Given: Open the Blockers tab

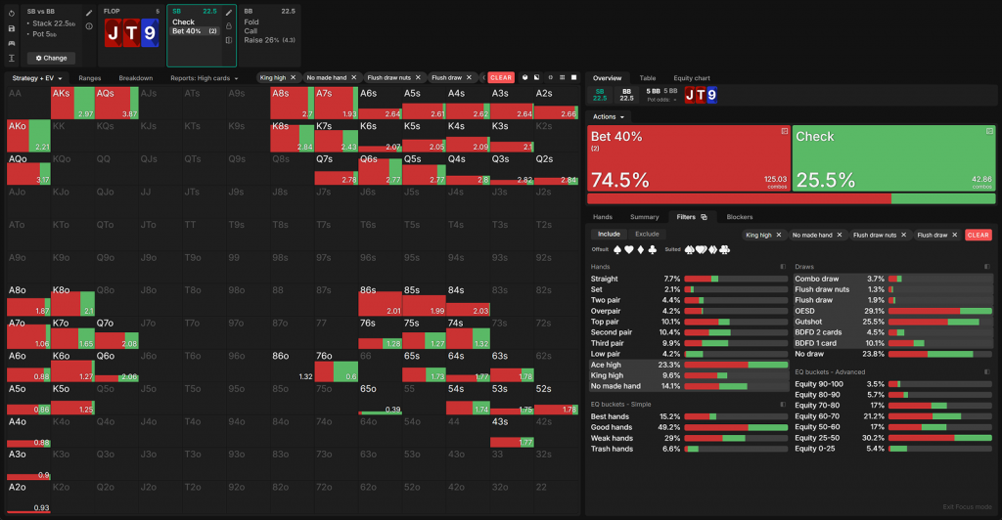Looking at the screenshot, I should click(740, 217).
